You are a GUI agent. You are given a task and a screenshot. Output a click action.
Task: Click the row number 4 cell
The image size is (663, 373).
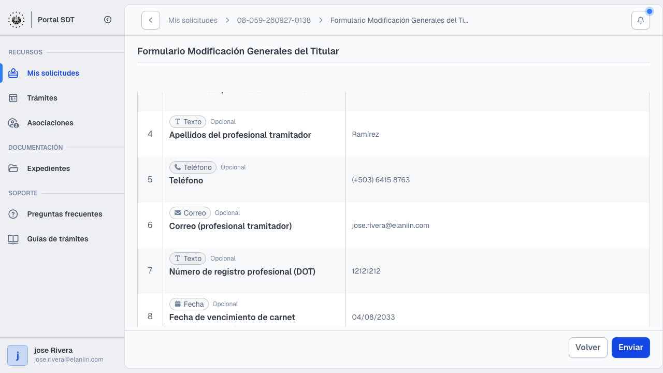click(150, 134)
